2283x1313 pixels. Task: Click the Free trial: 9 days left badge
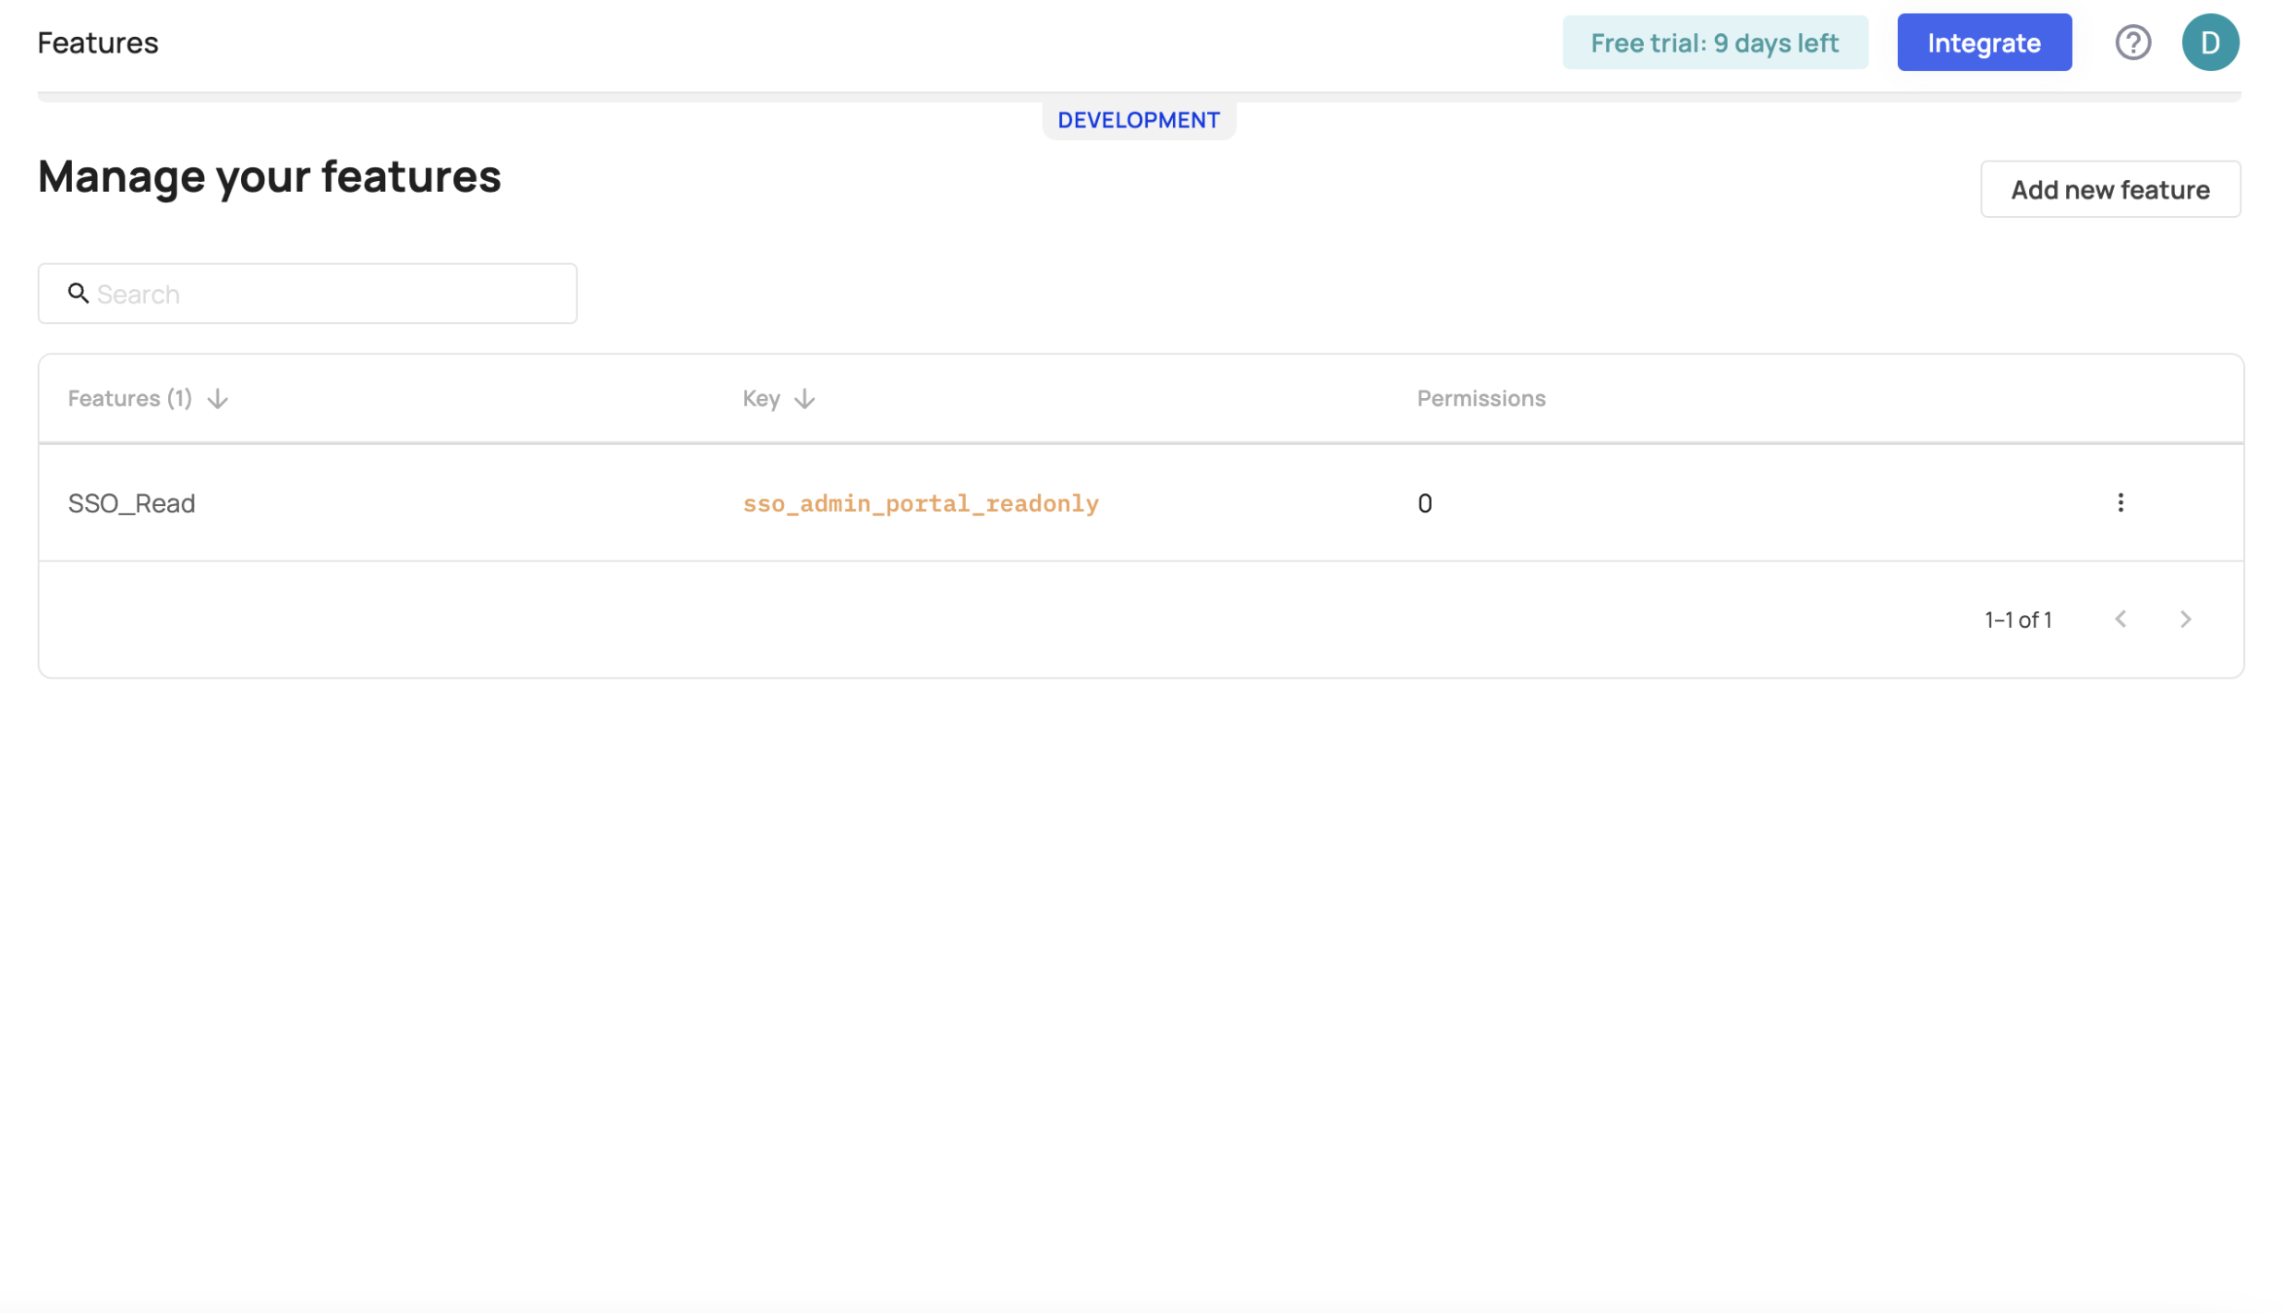(x=1715, y=42)
